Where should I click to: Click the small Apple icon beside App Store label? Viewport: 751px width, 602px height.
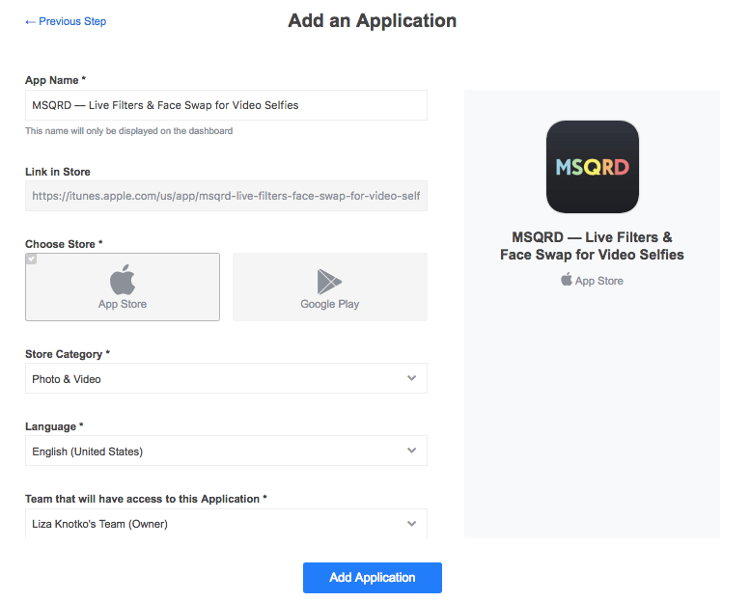[567, 279]
